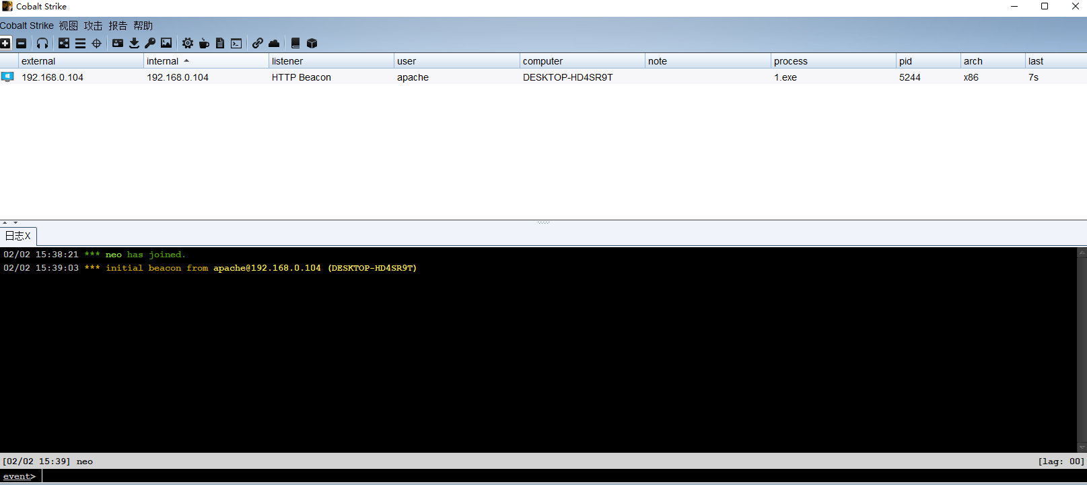
Task: Click the coffee cup Java applet icon
Action: (204, 43)
